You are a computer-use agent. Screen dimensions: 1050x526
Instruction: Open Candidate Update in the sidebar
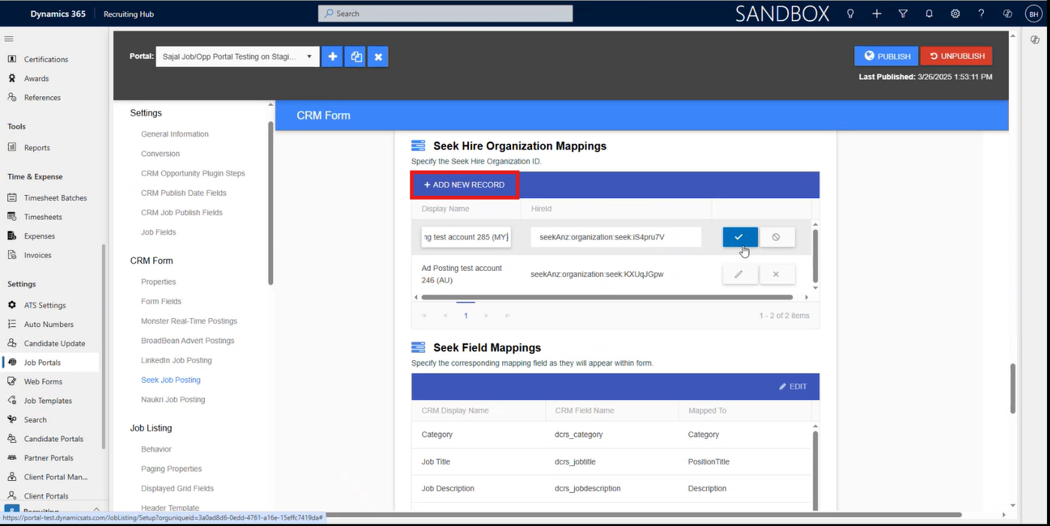coord(54,344)
